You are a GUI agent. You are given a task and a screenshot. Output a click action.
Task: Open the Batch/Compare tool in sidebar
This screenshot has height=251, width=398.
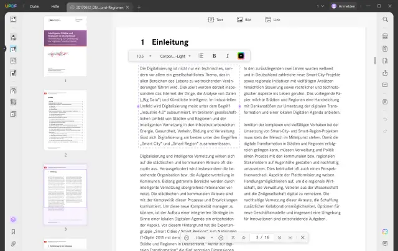(13, 114)
